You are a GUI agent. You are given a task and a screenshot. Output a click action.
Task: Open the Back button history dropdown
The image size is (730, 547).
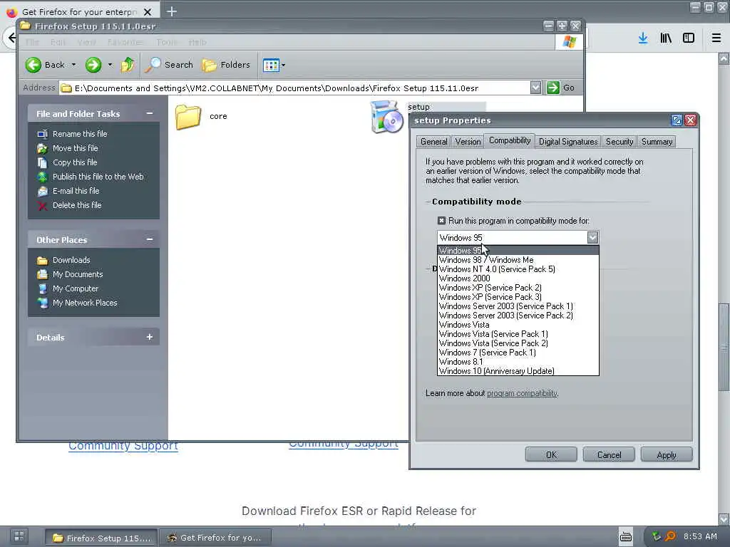[x=73, y=65]
